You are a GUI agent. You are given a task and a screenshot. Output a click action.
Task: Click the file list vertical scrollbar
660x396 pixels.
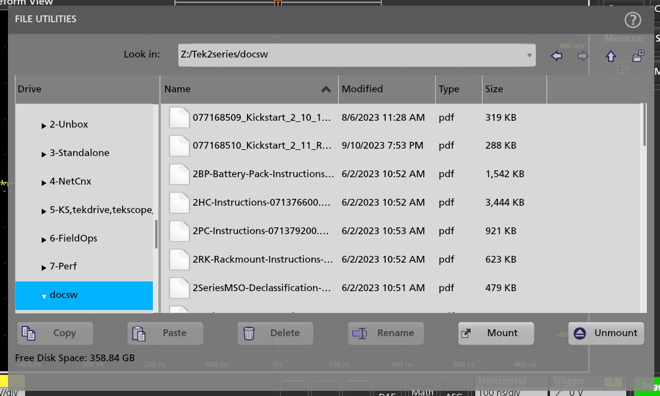(x=645, y=125)
